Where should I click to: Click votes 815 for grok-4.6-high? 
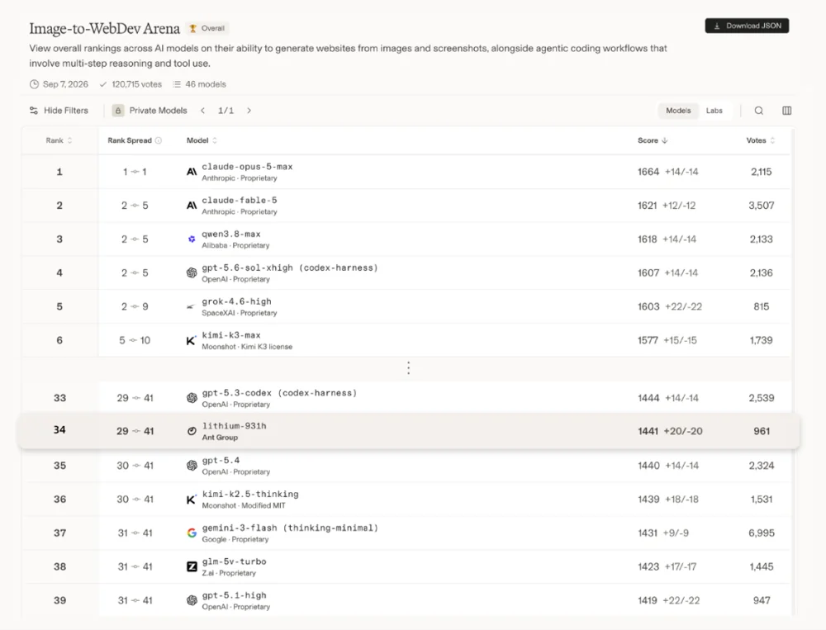[762, 306]
